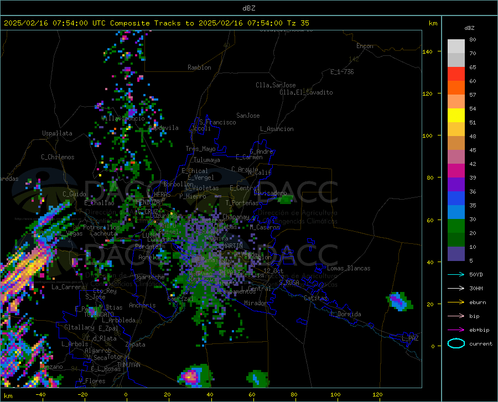Click the -40 km tick on horizontal axis

pos(40,395)
